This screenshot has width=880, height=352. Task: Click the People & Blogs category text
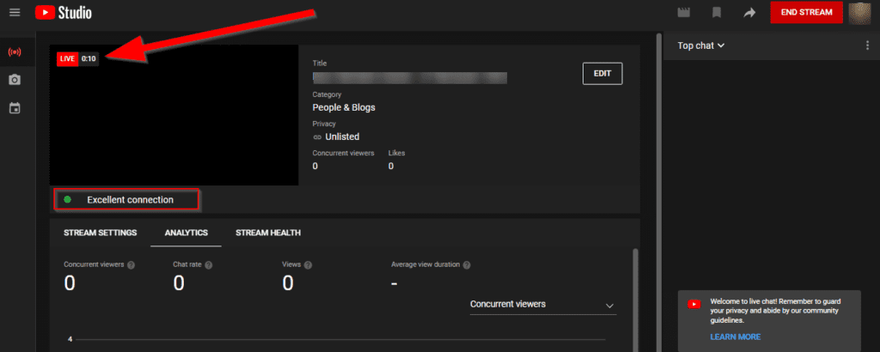[x=344, y=107]
